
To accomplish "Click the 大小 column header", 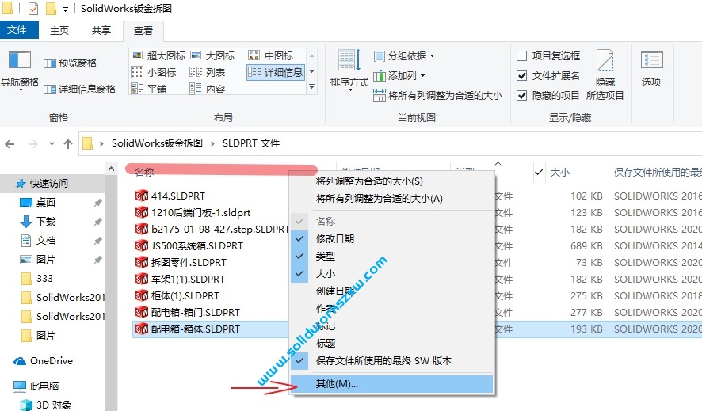I will 560,173.
